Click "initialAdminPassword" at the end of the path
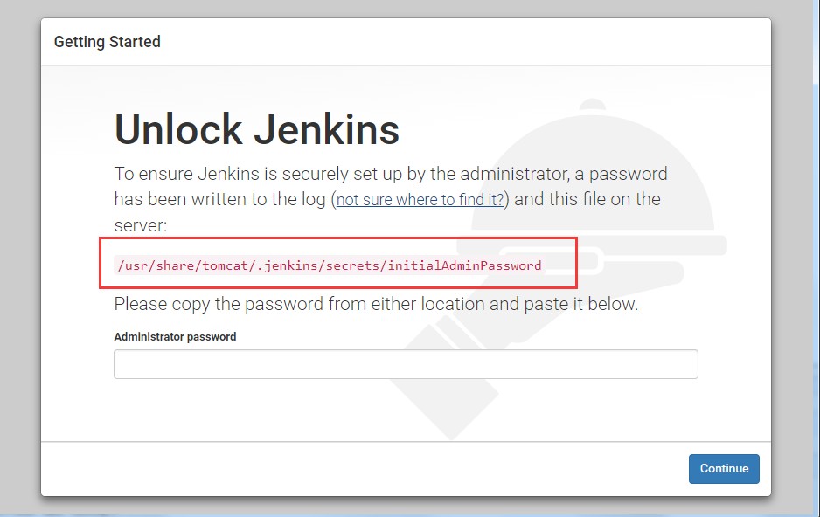This screenshot has height=517, width=820. click(x=476, y=265)
